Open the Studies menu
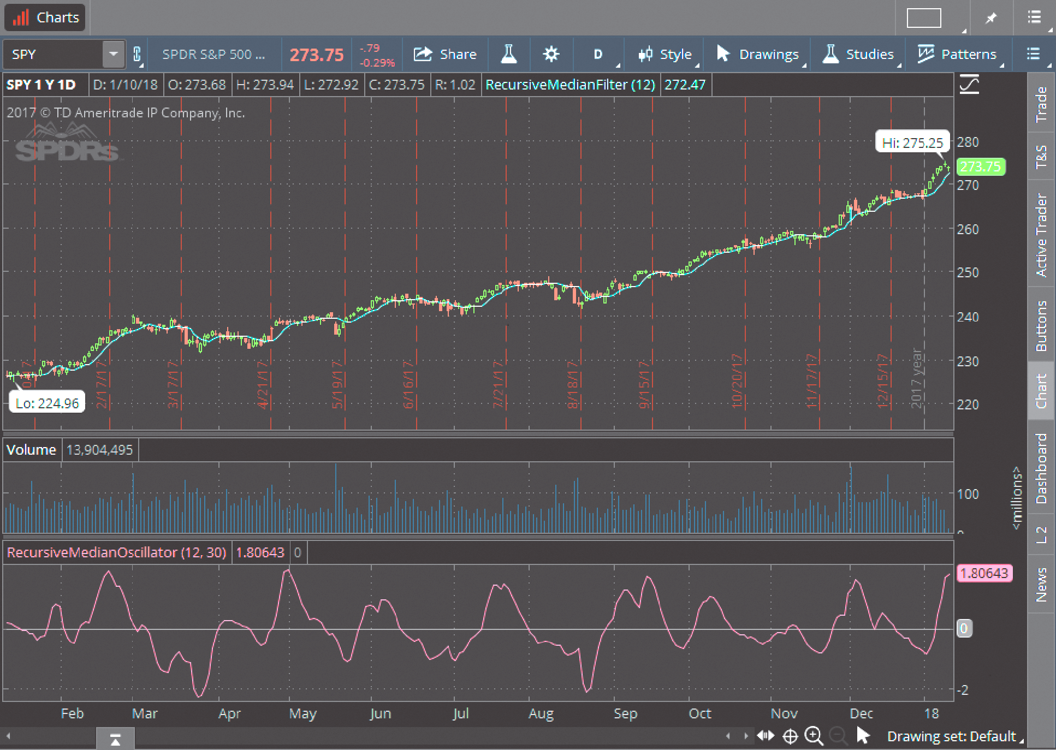The height and width of the screenshot is (750, 1056). coord(858,54)
